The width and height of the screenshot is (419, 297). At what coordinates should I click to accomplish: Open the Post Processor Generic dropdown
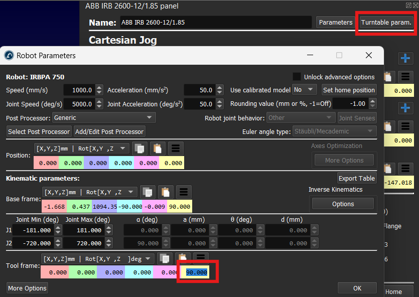104,117
